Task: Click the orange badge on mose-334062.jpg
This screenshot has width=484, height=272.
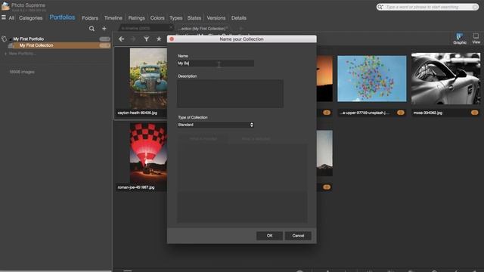Action: tap(474, 113)
